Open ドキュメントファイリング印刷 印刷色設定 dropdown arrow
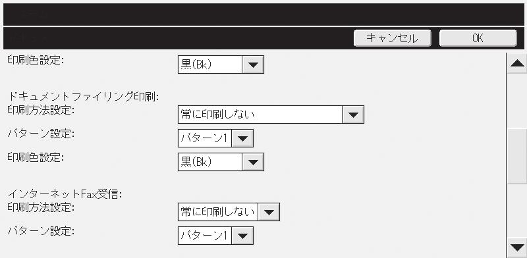Viewport: 527px width, 258px height. pyautogui.click(x=253, y=162)
